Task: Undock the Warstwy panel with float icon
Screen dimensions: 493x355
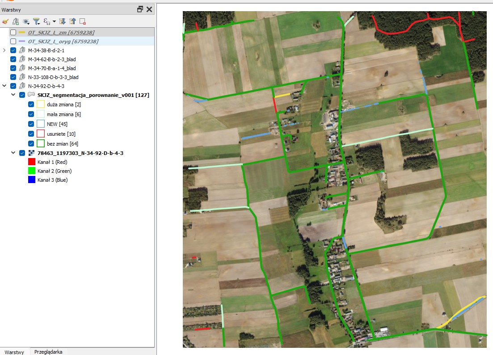Action: 140,9
